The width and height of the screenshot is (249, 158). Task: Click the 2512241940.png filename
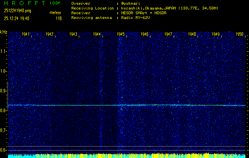coord(17,11)
